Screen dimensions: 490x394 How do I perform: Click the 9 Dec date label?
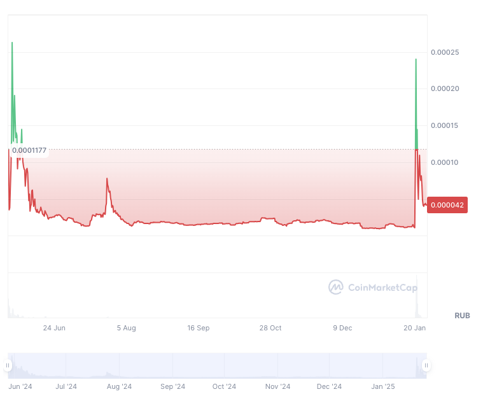point(342,328)
